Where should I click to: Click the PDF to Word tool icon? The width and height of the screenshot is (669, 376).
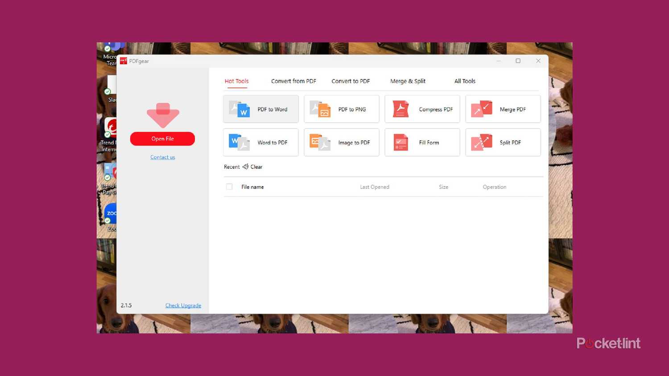(x=240, y=109)
